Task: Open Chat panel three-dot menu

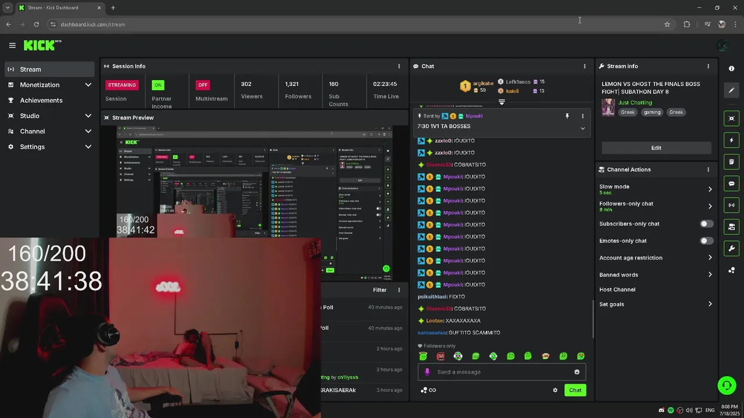Action: point(585,66)
